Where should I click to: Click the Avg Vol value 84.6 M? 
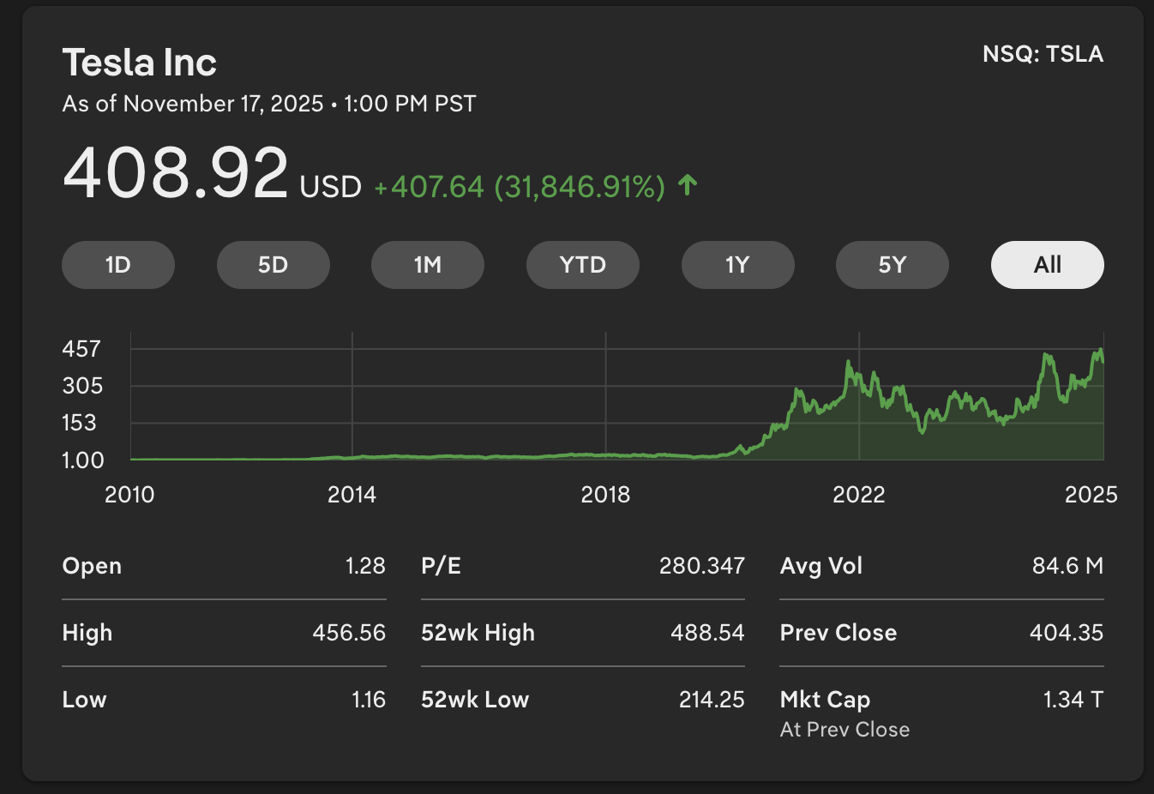click(x=1067, y=566)
